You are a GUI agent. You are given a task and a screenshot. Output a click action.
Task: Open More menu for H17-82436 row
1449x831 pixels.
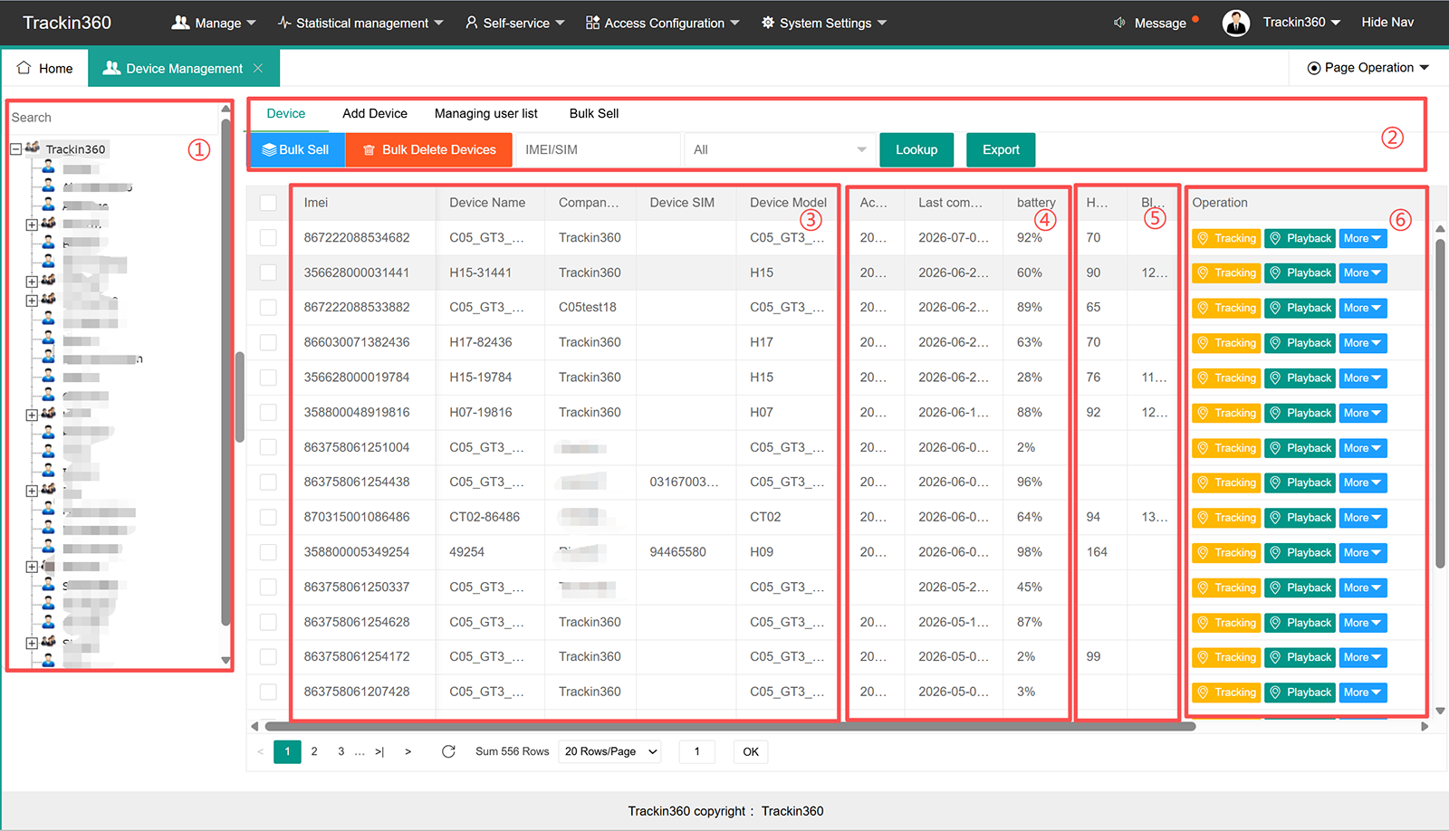[1363, 343]
